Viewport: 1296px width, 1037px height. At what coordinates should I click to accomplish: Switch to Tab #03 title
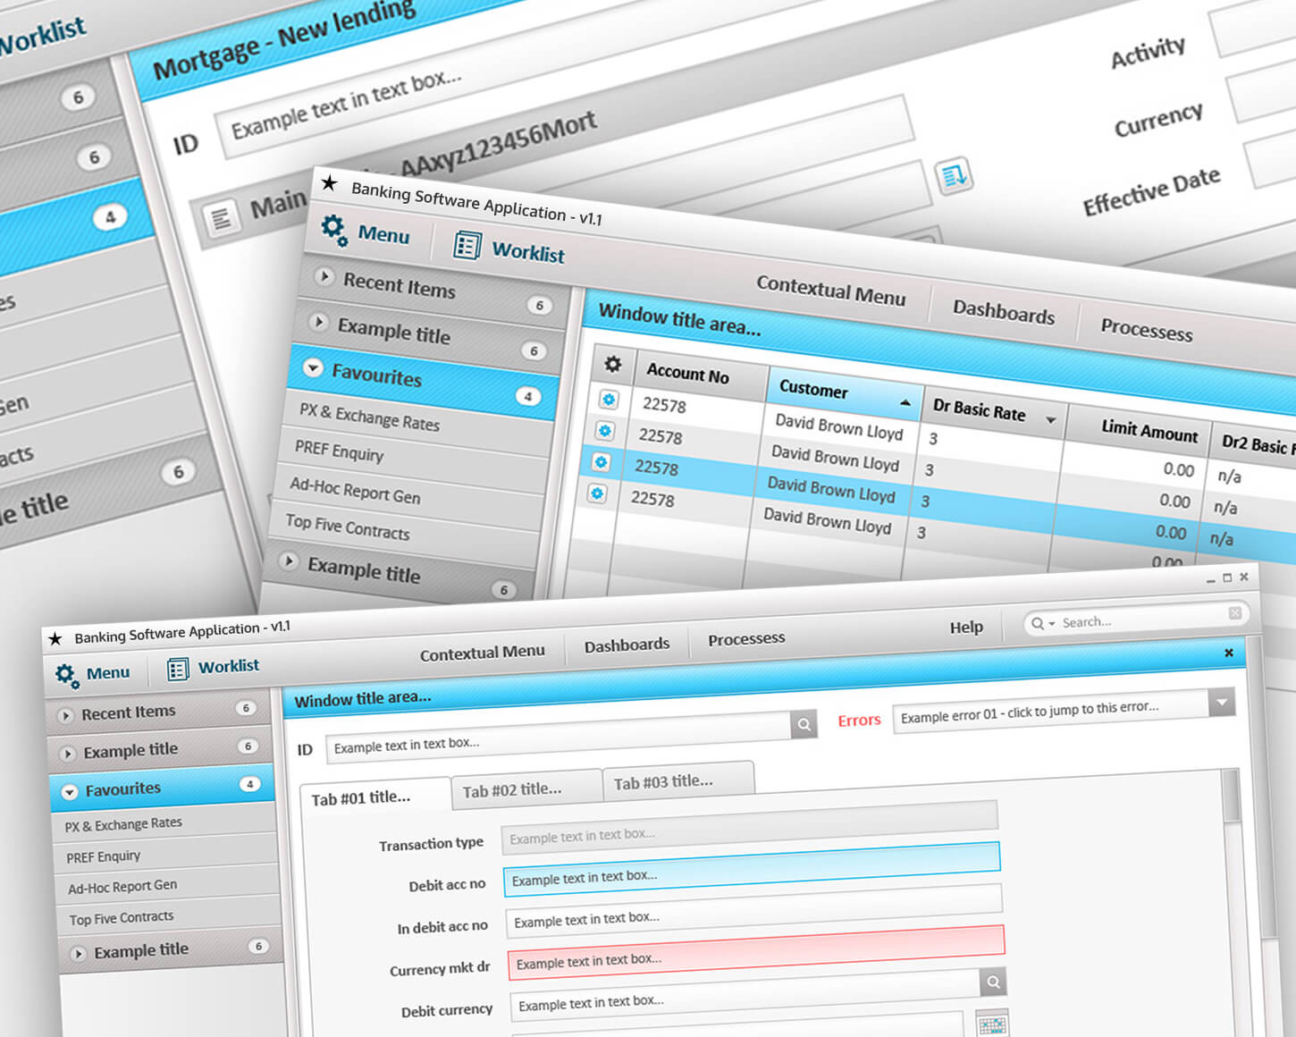coord(663,781)
